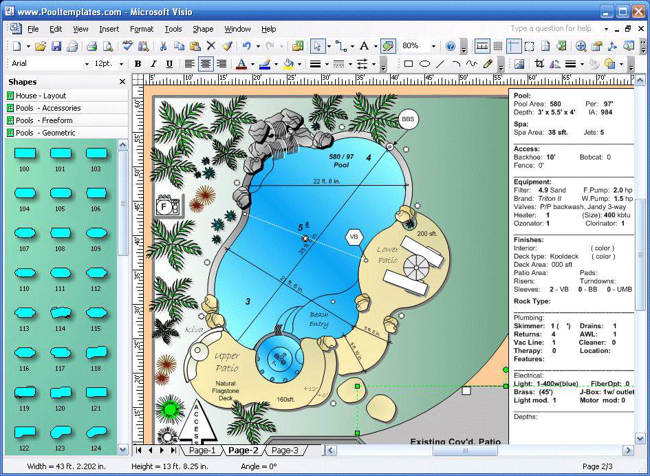Image resolution: width=650 pixels, height=476 pixels.
Task: Open the zoom level dropdown
Action: (434, 46)
